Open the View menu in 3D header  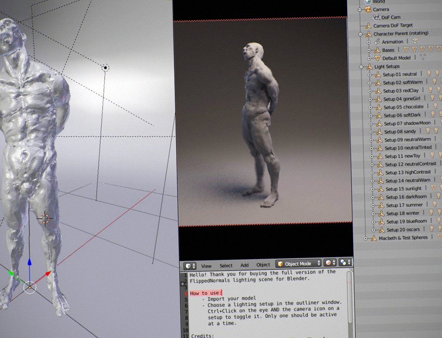pyautogui.click(x=206, y=266)
